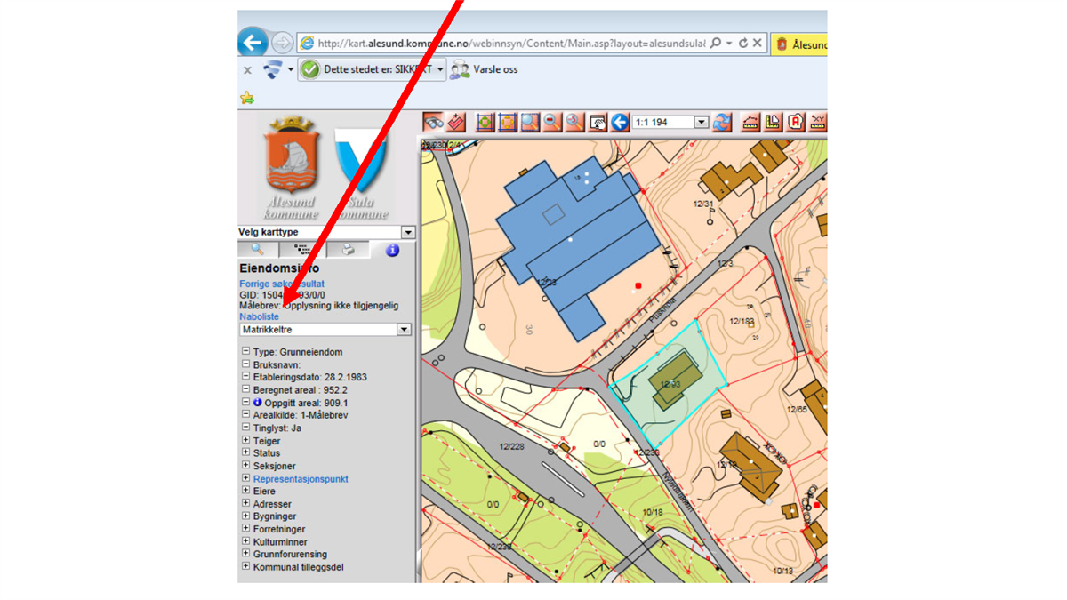Select the measure distance ruler tool
Viewport: 1067px width, 600px height.
750,122
